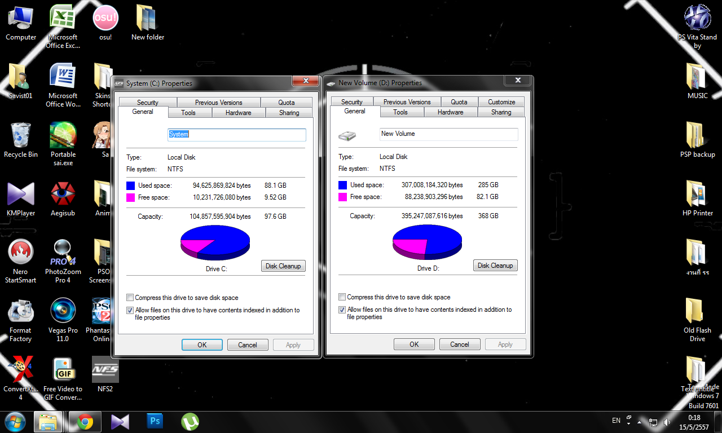Select the KMPlayer desktop shortcut
Screen dimensions: 722x433
point(21,199)
